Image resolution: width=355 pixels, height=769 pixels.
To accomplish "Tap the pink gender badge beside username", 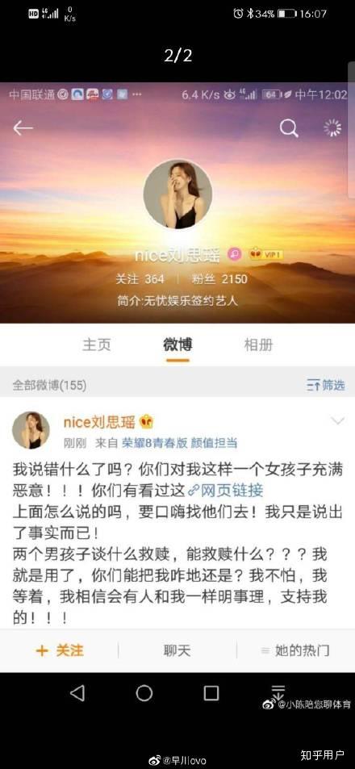I will (234, 254).
